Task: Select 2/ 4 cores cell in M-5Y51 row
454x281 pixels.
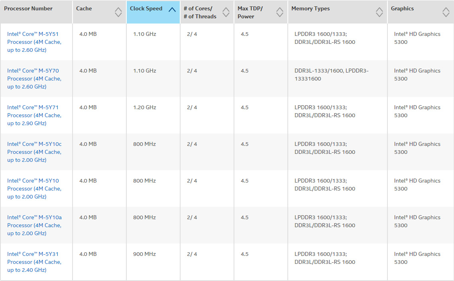Action: 192,34
